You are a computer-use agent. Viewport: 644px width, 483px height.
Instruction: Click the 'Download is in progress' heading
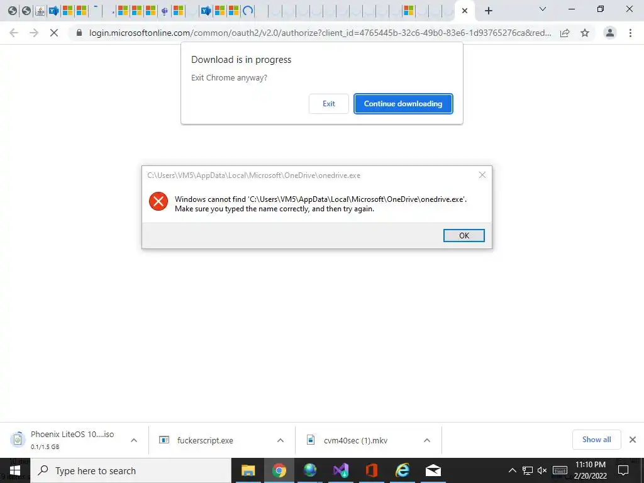tap(241, 60)
